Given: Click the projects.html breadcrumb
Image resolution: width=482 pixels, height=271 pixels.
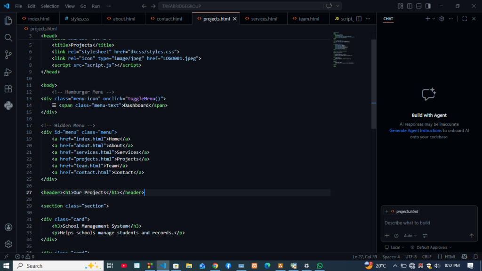Looking at the screenshot, I should coord(40,29).
